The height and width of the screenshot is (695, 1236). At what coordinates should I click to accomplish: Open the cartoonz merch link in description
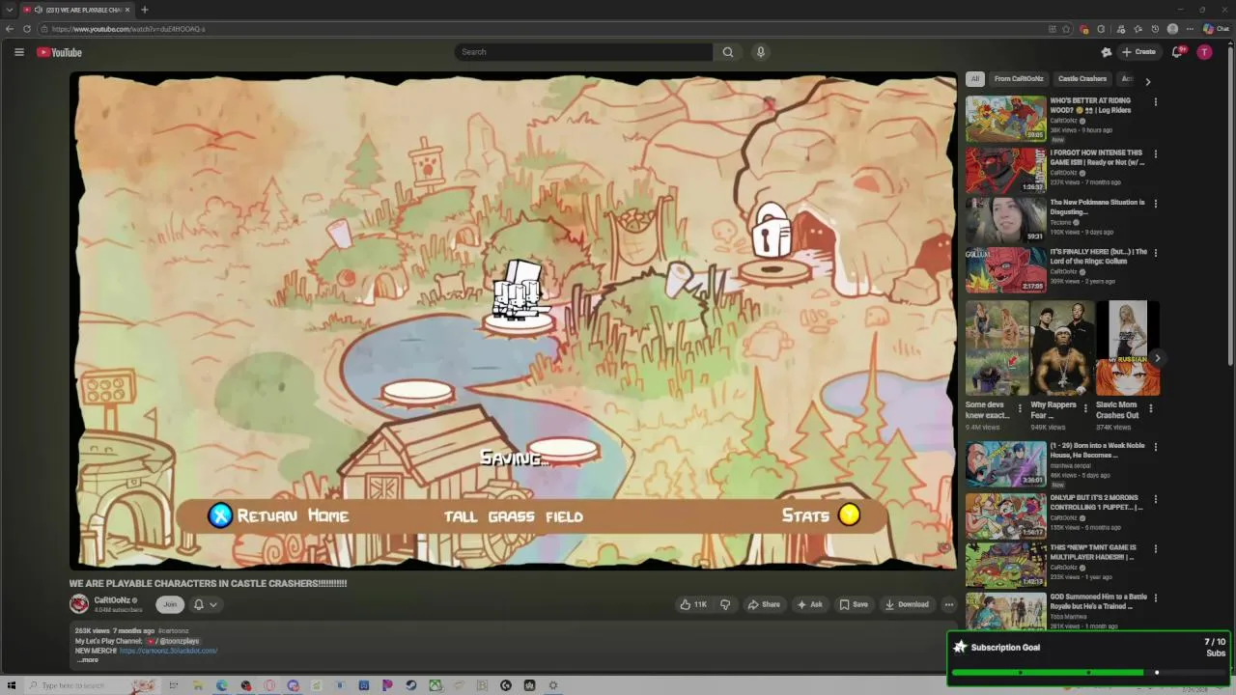[x=168, y=651]
